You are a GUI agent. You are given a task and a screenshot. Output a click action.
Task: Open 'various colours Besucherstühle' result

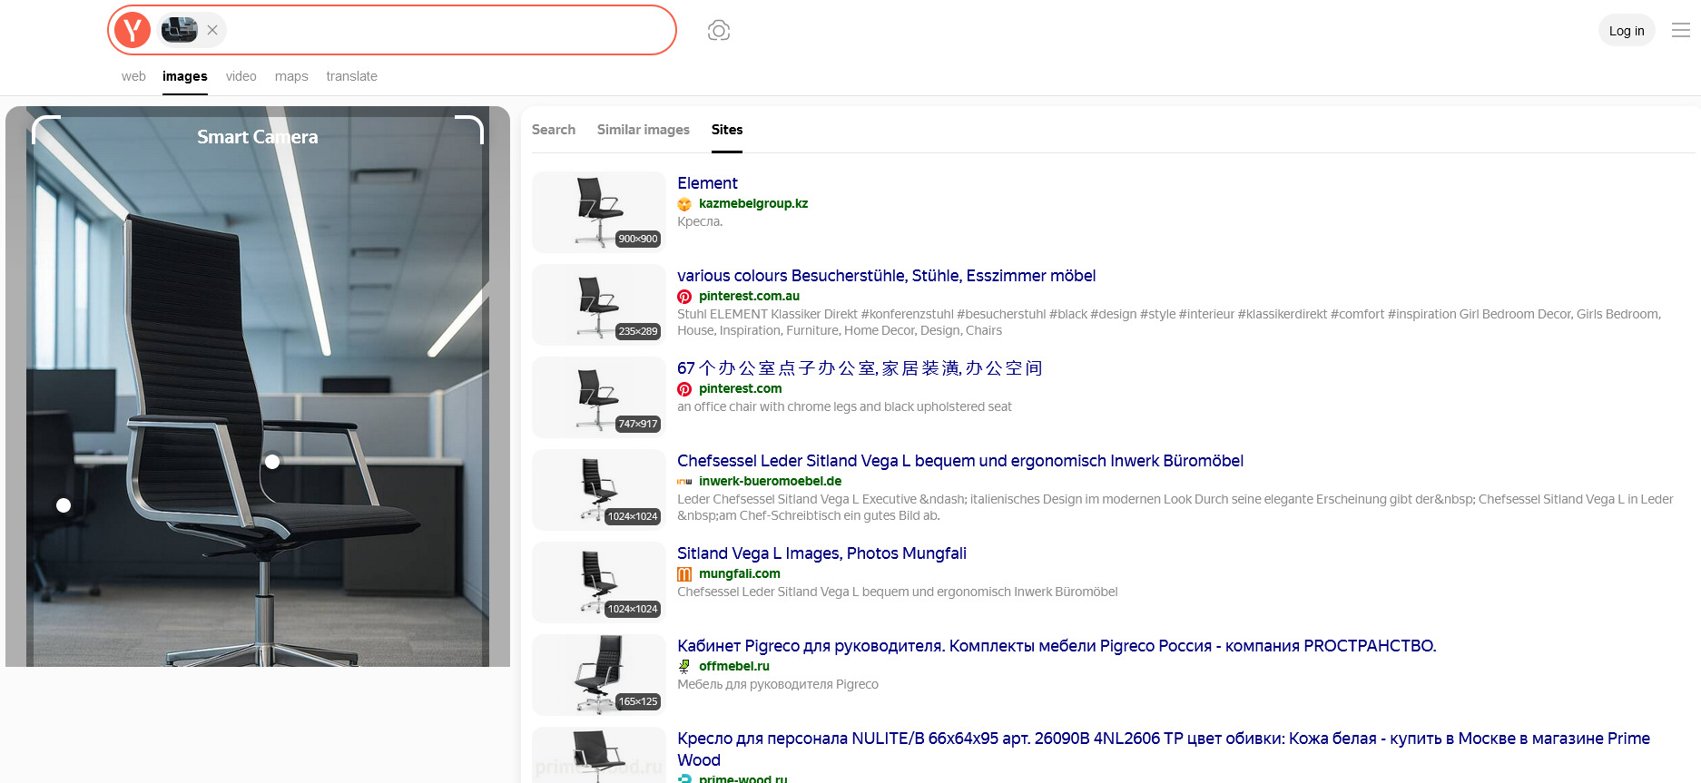pyautogui.click(x=886, y=276)
